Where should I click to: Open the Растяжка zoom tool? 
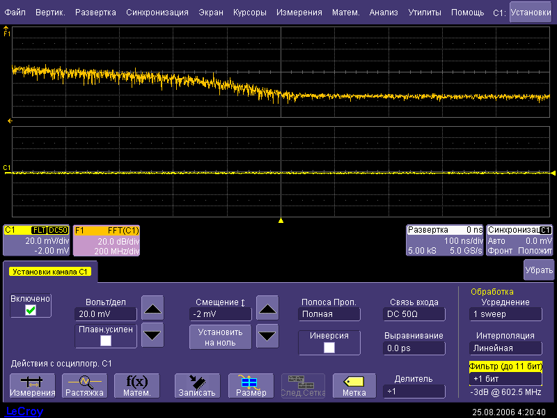coord(84,385)
